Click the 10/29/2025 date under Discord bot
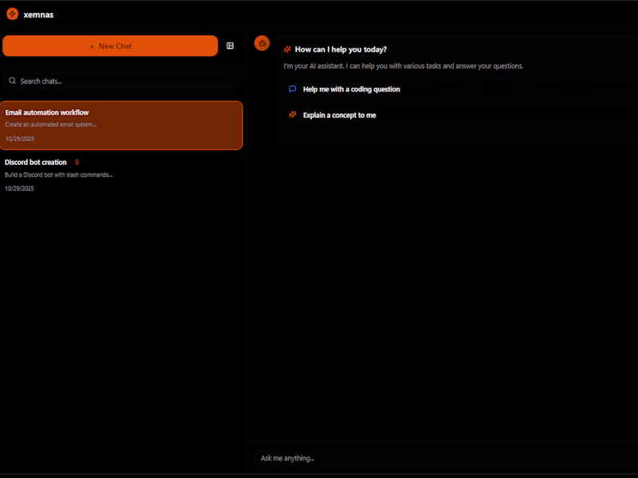 [x=19, y=189]
